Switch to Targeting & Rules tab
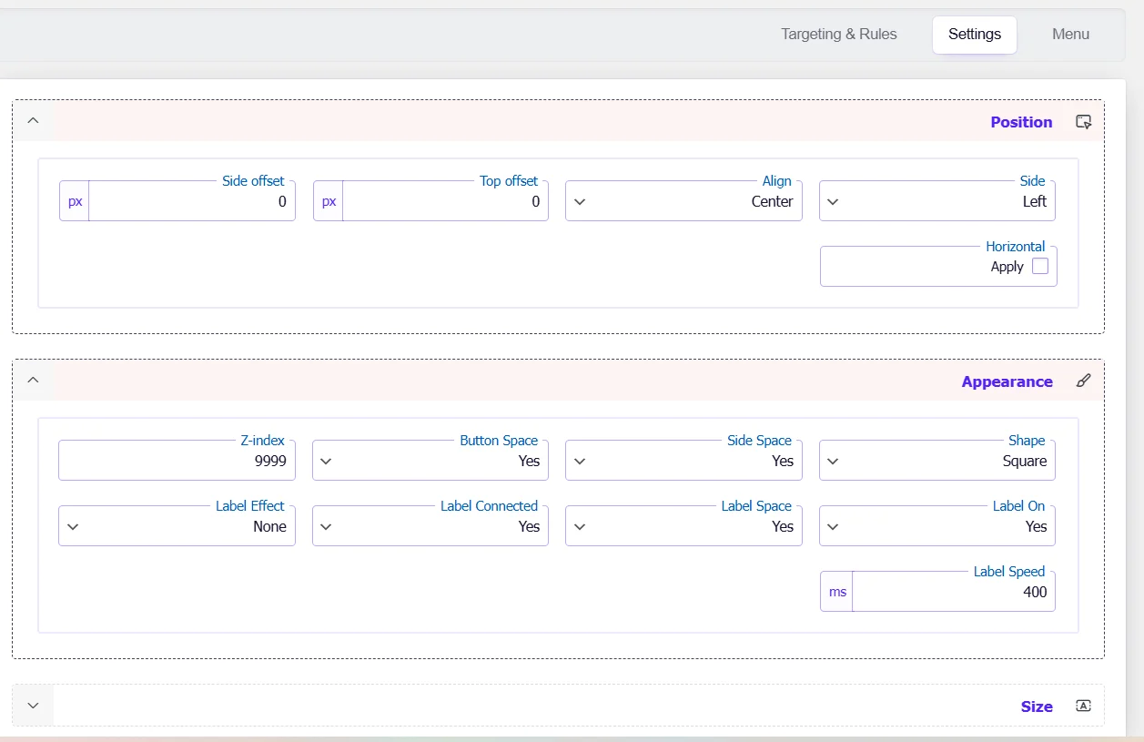 pos(838,35)
